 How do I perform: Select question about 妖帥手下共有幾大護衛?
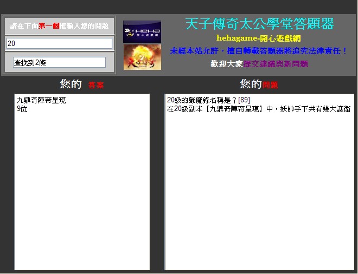point(259,109)
